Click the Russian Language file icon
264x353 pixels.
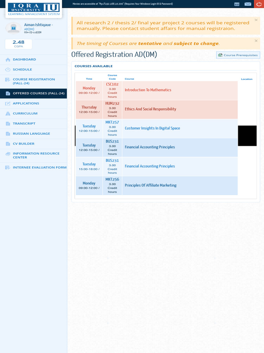point(8,134)
